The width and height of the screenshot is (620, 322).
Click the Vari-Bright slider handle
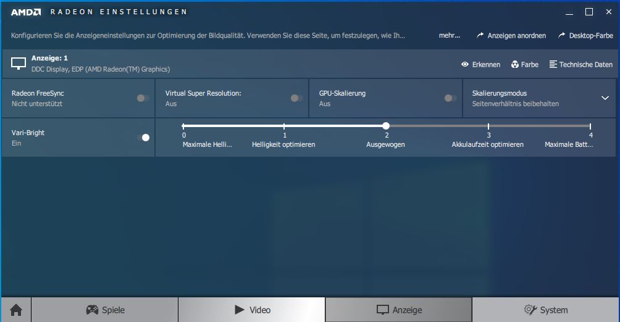386,126
